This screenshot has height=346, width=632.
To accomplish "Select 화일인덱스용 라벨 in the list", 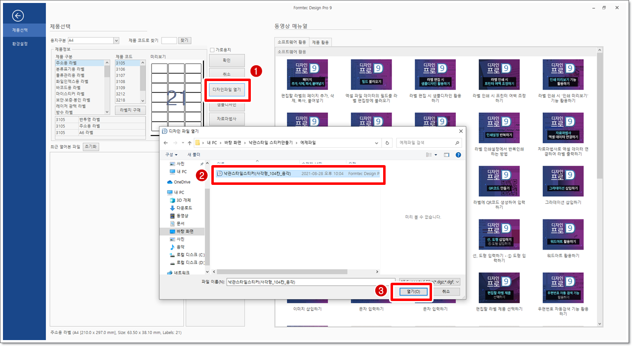I will tap(79, 81).
